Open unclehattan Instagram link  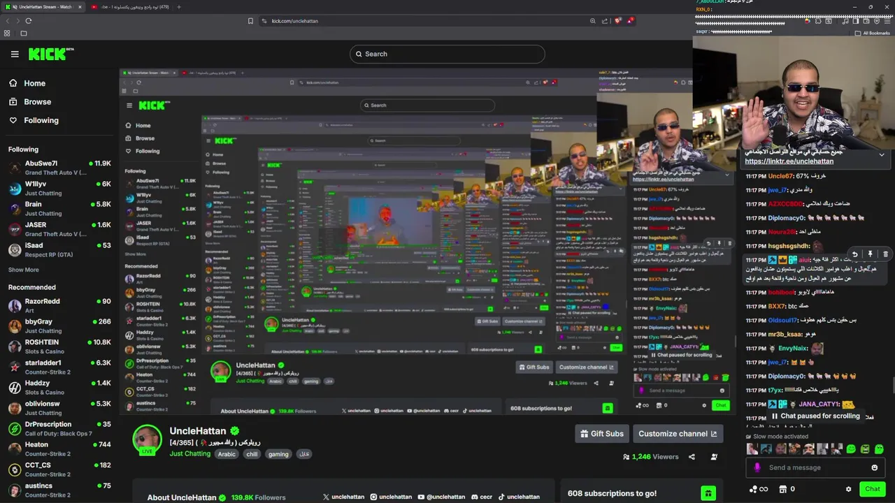(x=391, y=497)
